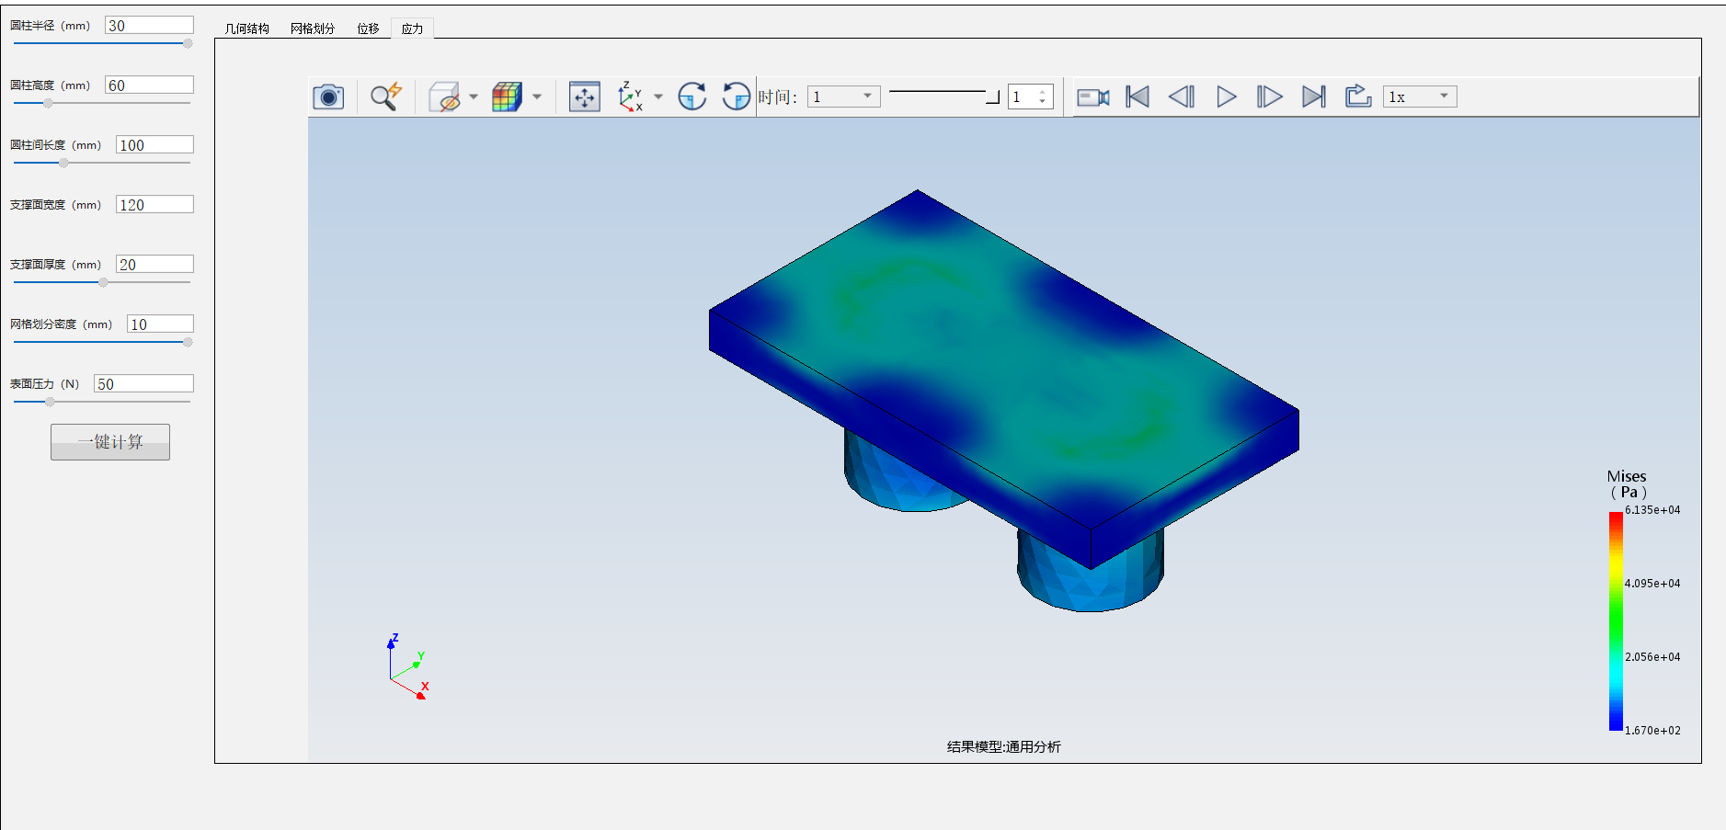The image size is (1726, 830).
Task: Click the 圆柱间长度 input field
Action: 154,145
